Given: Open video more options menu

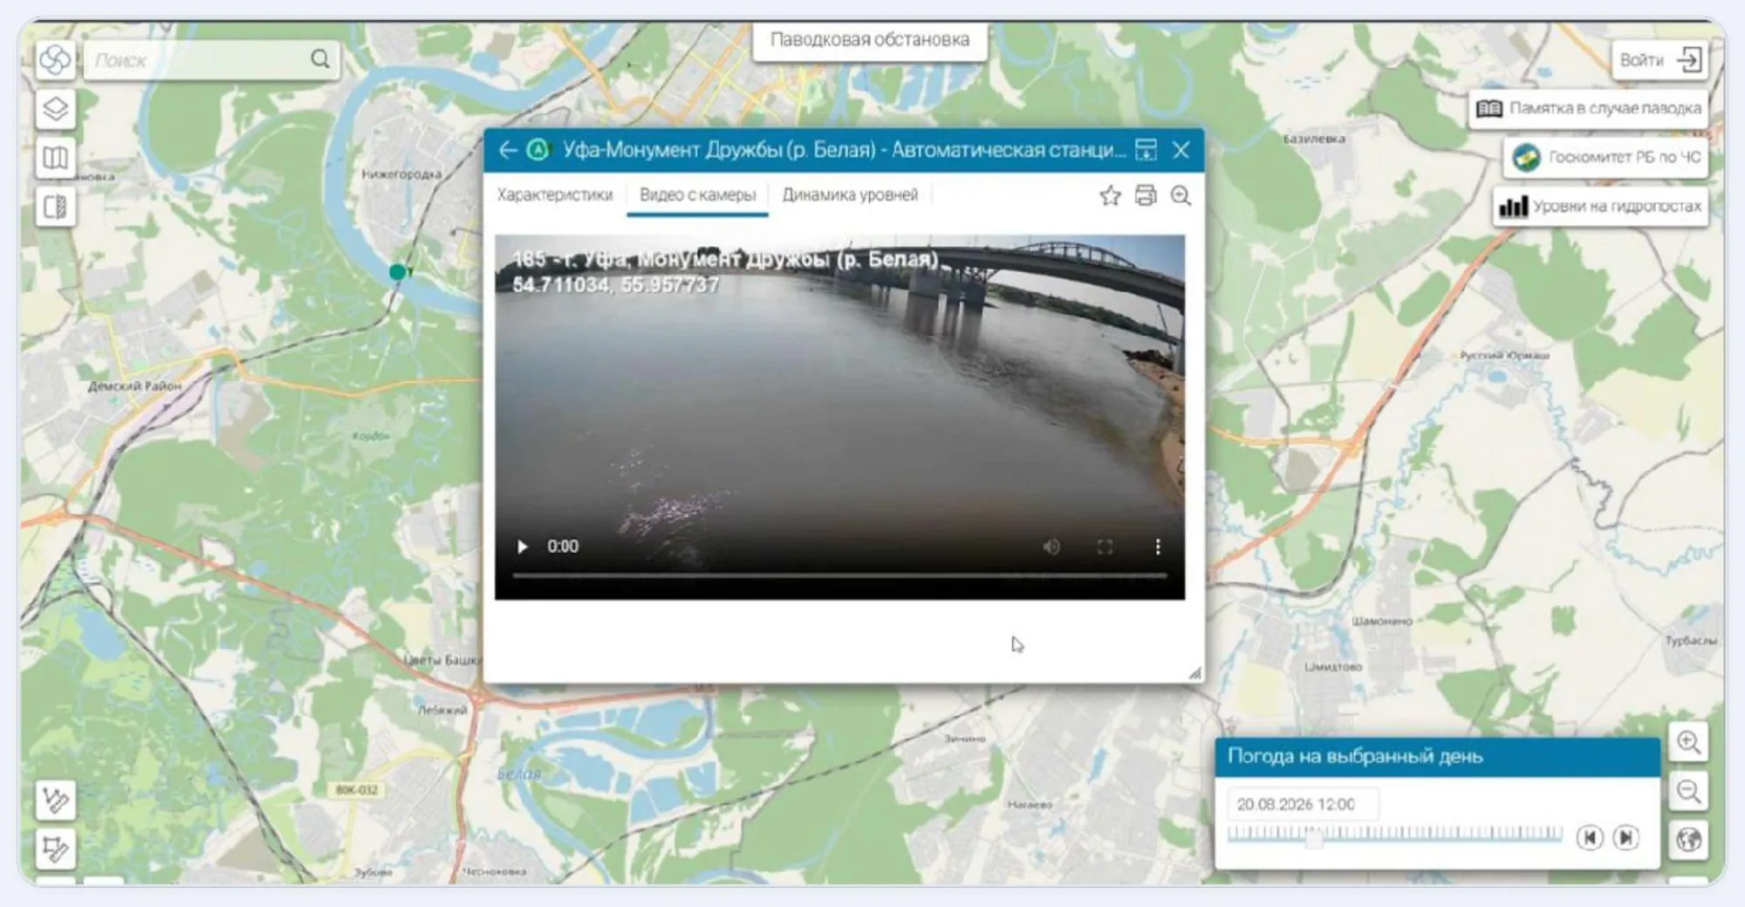Looking at the screenshot, I should pos(1158,547).
